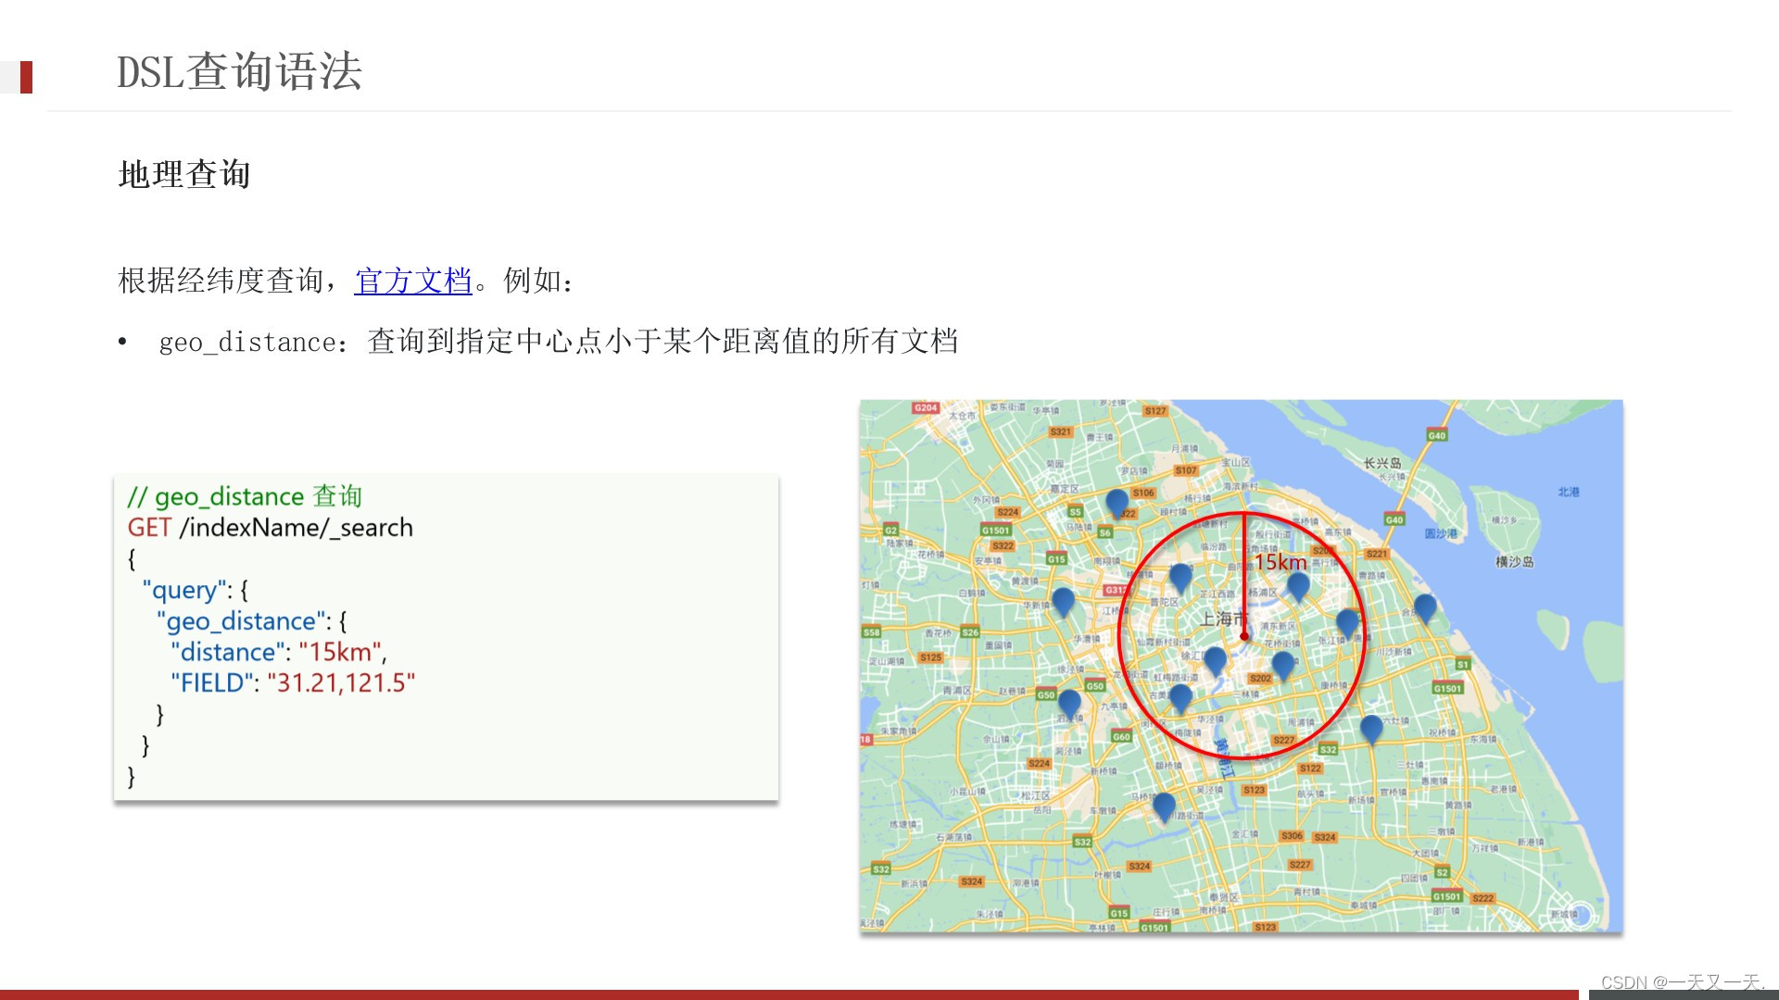The width and height of the screenshot is (1779, 1000).
Task: Click the red 15km radius label
Action: (1281, 562)
